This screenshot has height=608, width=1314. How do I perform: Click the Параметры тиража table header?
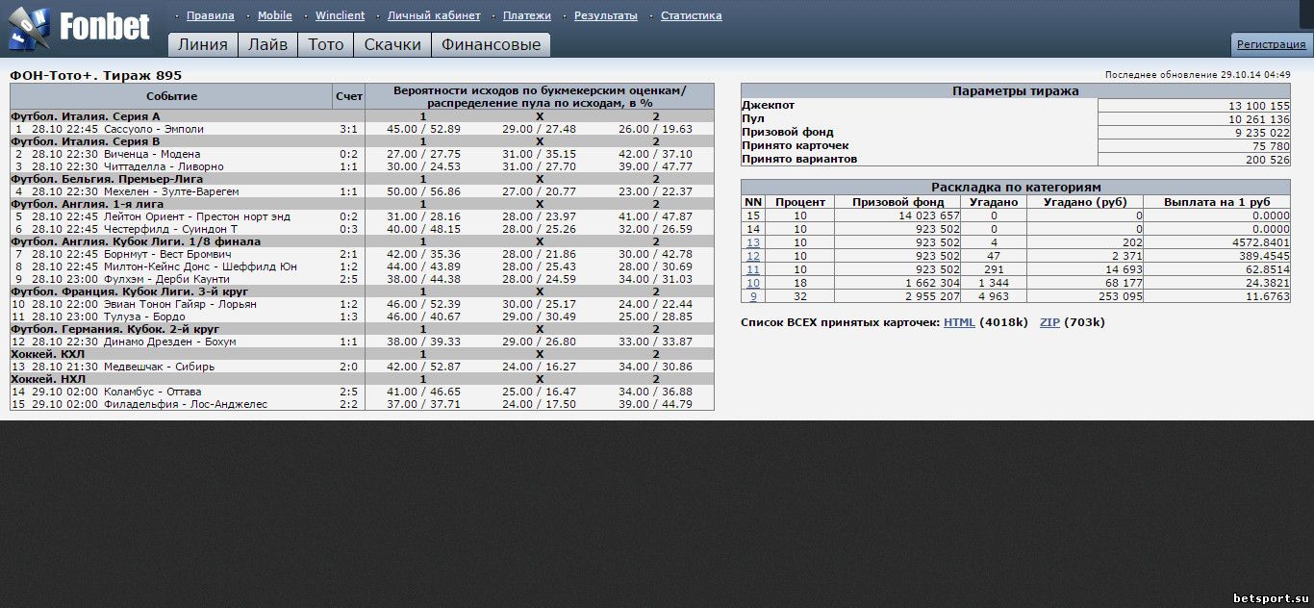pos(1016,91)
